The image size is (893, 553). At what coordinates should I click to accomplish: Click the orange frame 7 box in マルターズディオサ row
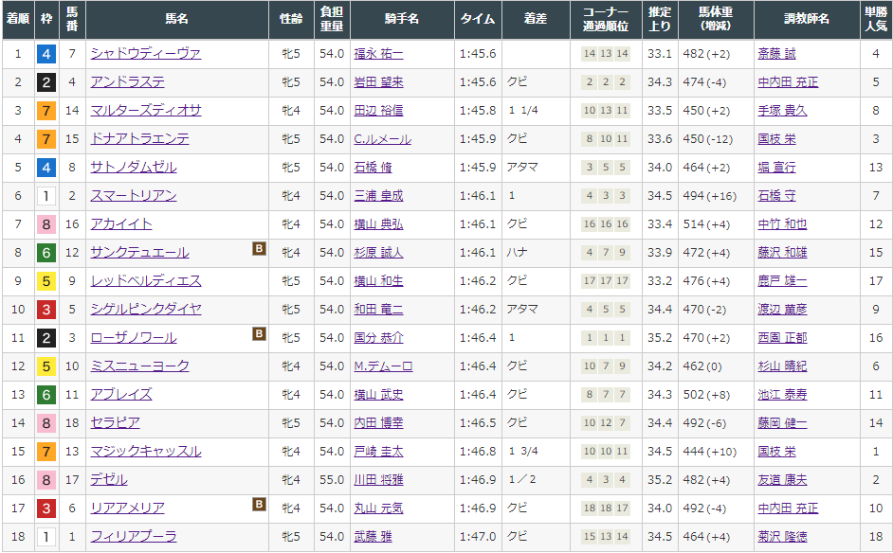pos(46,111)
